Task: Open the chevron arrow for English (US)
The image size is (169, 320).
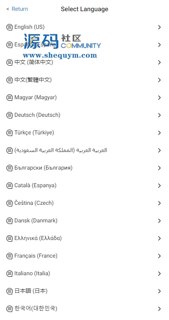Action: tap(159, 27)
